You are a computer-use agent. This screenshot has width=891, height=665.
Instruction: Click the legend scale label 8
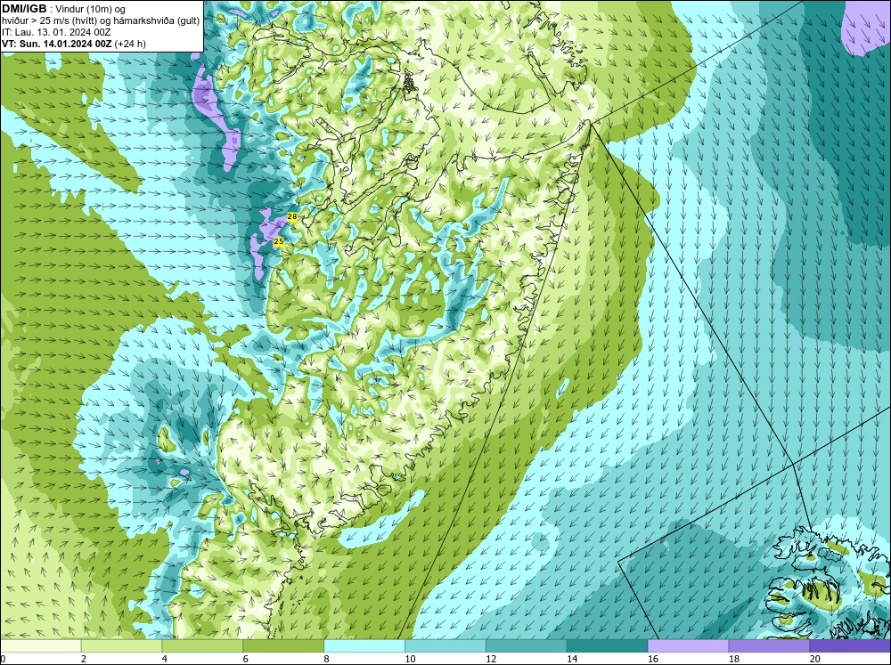point(327,659)
